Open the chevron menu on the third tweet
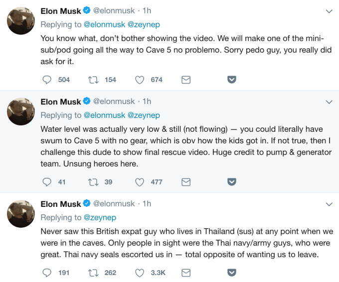 [329, 204]
